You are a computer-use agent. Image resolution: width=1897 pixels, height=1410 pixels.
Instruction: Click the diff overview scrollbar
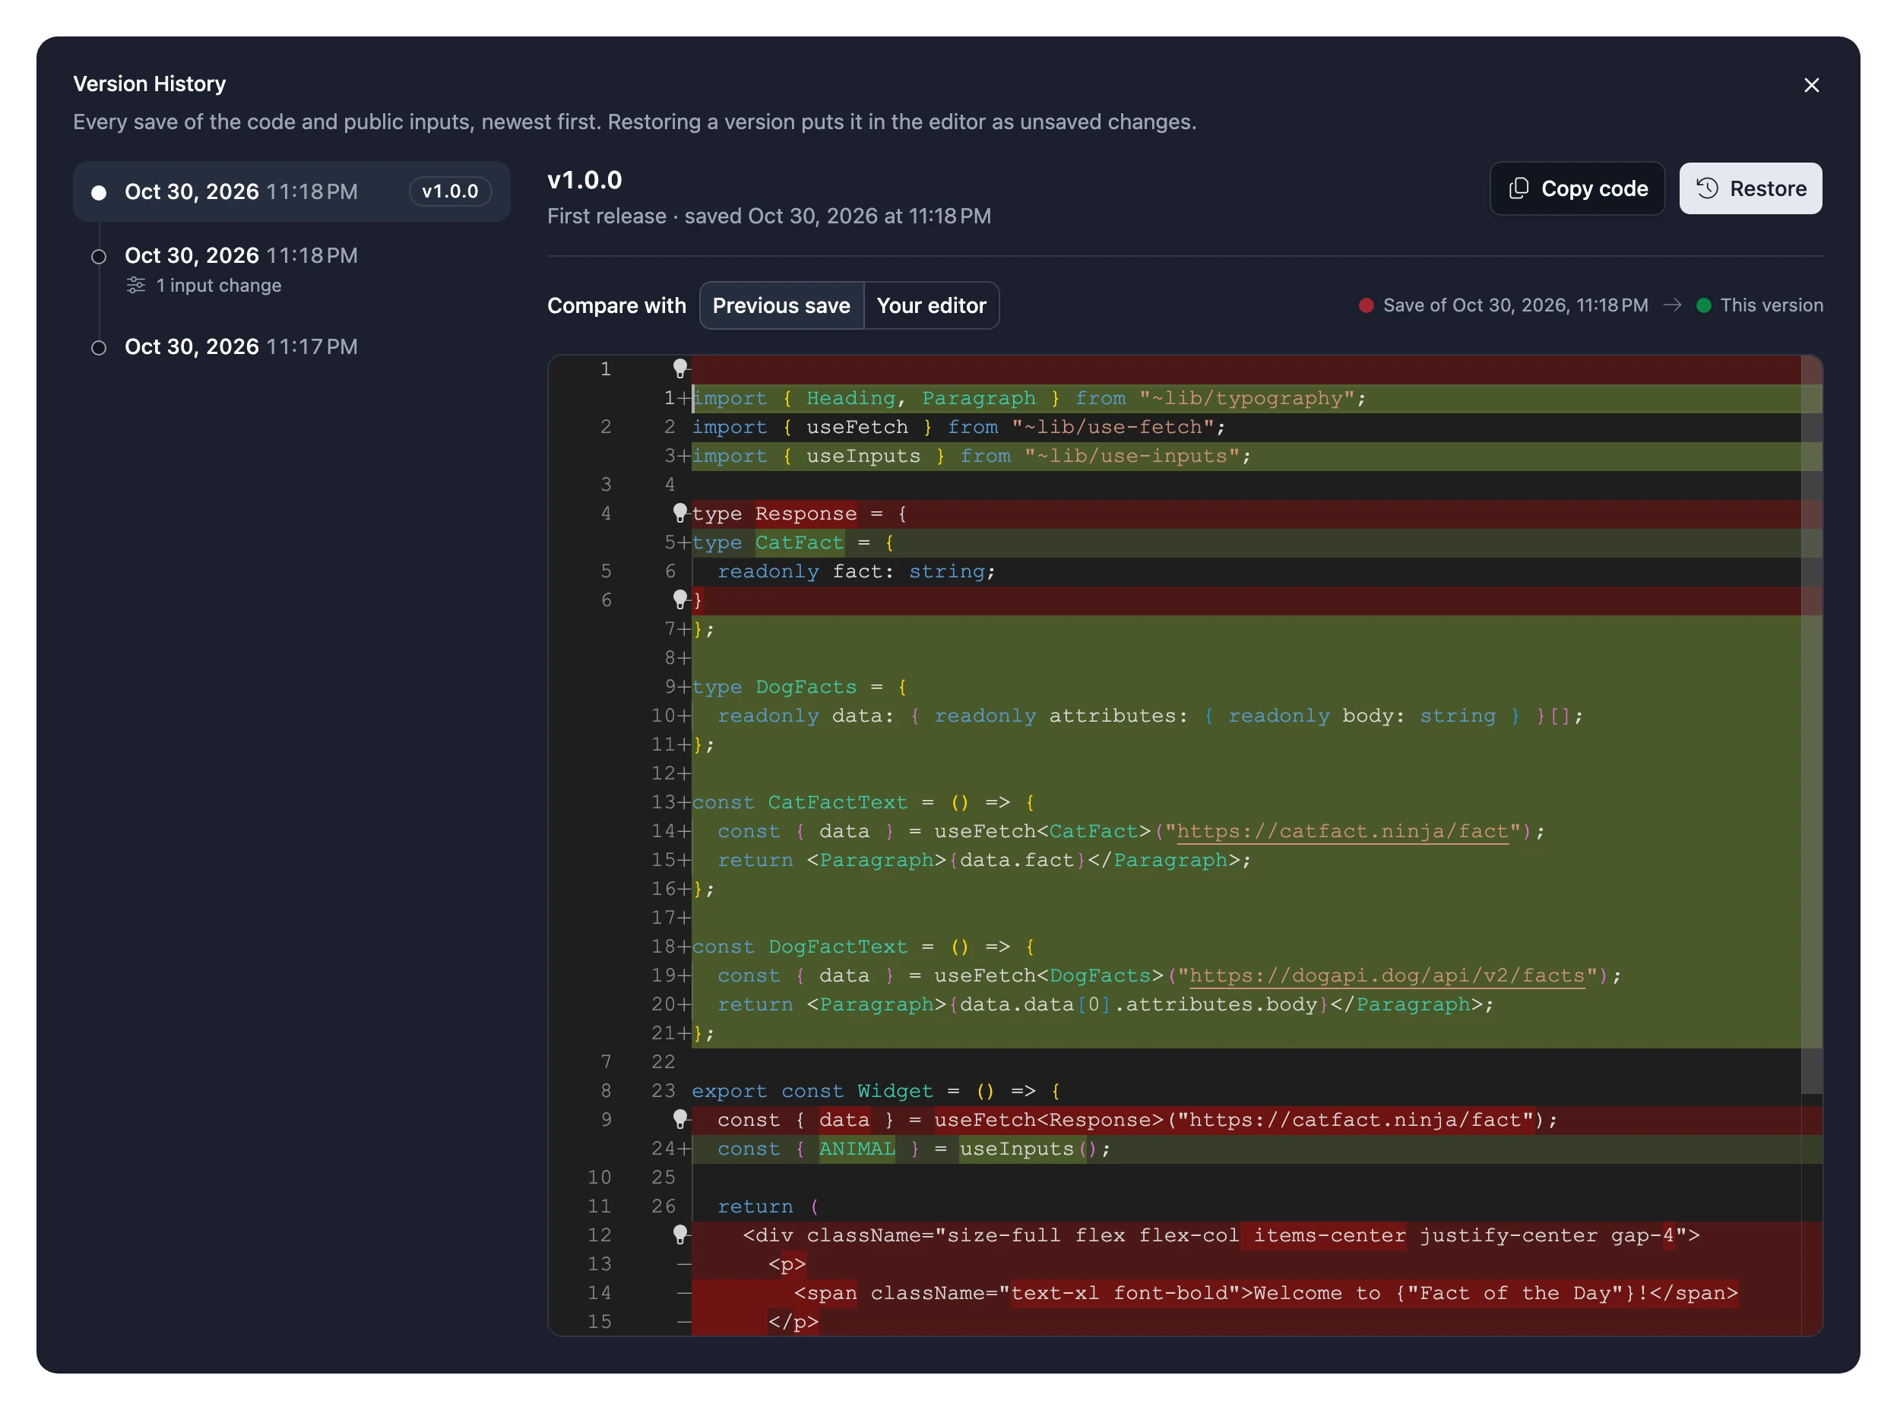(x=1811, y=726)
